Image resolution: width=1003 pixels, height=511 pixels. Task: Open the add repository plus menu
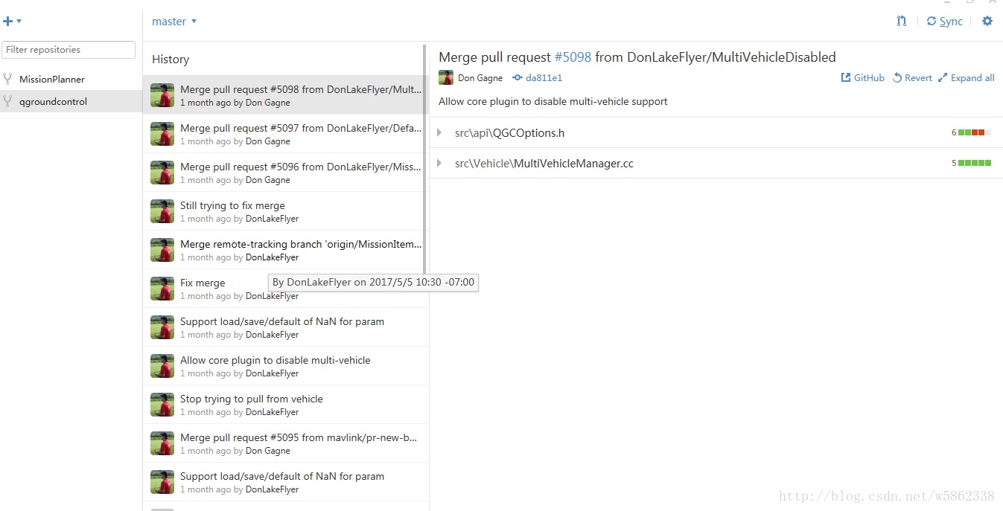click(12, 22)
